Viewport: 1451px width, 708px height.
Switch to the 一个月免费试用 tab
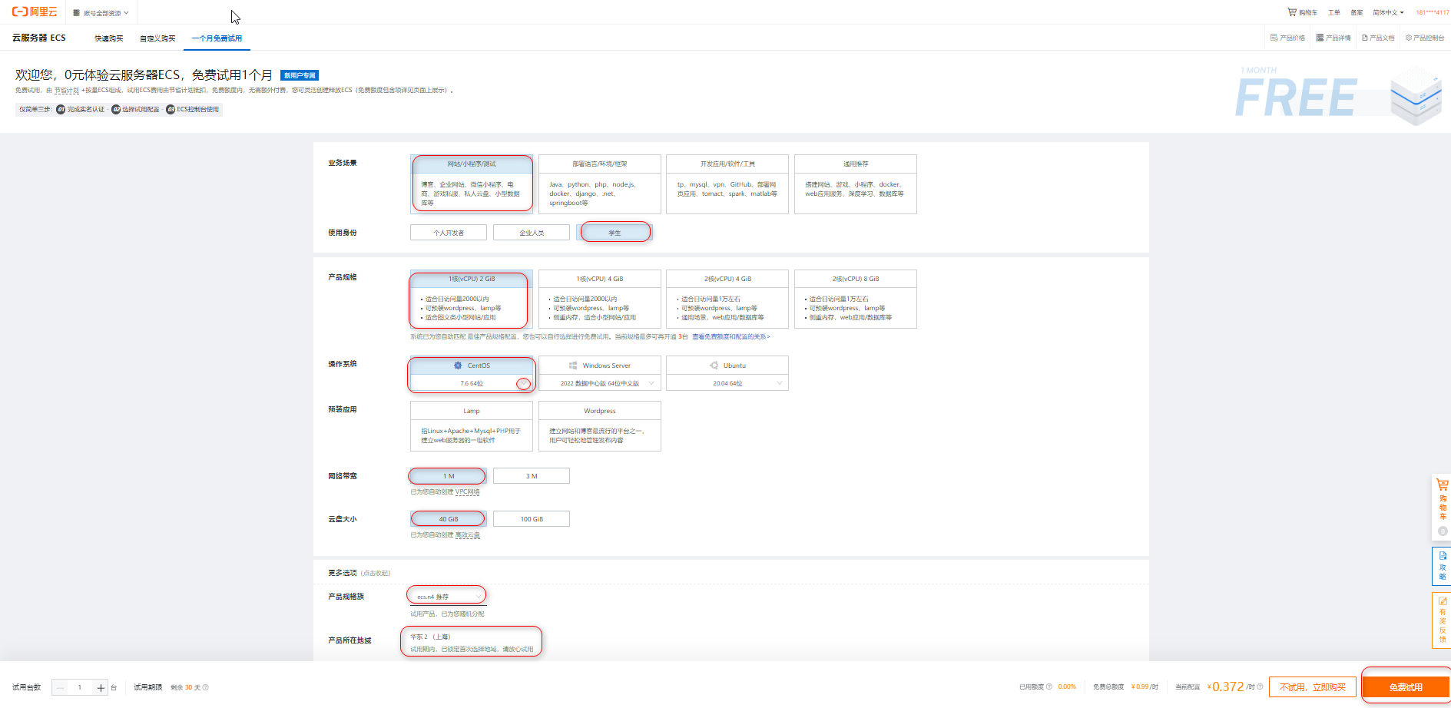217,38
